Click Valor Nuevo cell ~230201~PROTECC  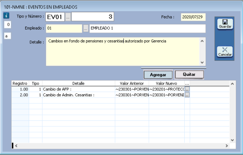pyautogui.click(x=167, y=89)
